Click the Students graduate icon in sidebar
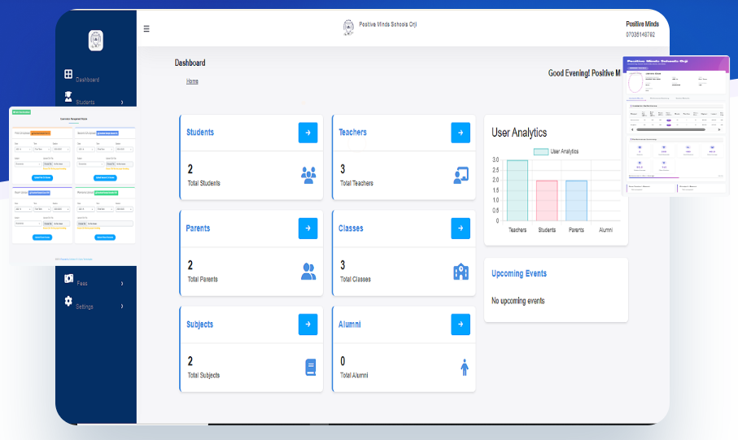The height and width of the screenshot is (440, 738). click(x=68, y=97)
